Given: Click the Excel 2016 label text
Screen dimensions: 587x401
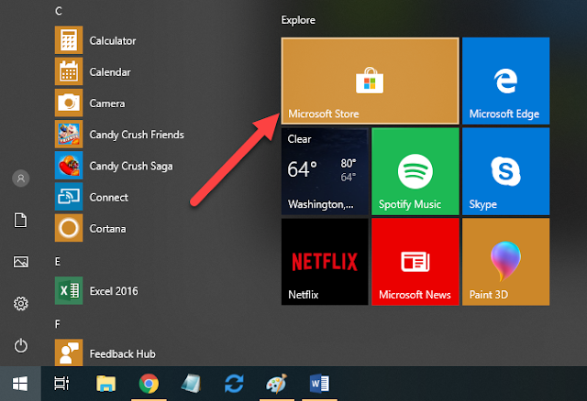Looking at the screenshot, I should pos(114,291).
